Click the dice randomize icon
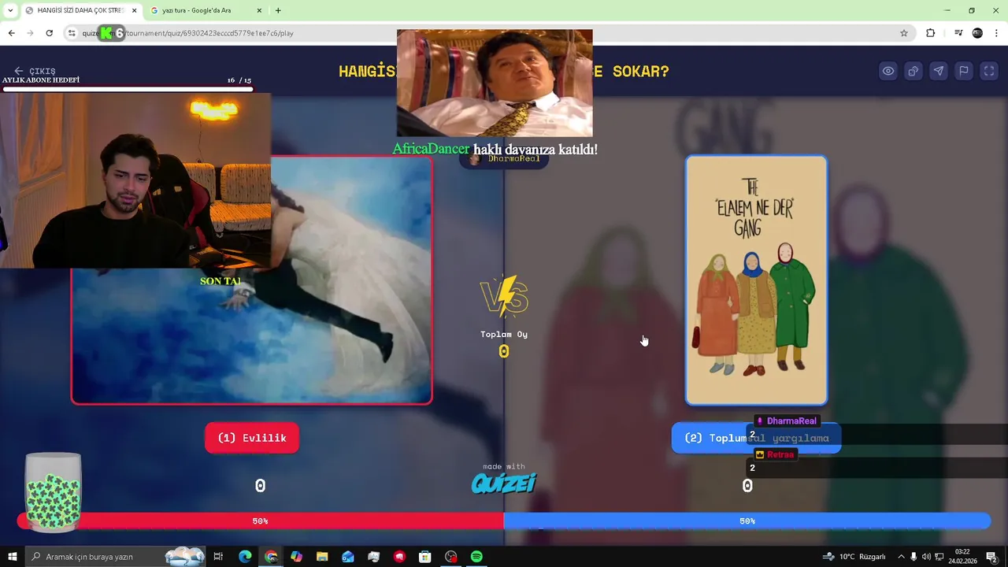 click(x=913, y=71)
